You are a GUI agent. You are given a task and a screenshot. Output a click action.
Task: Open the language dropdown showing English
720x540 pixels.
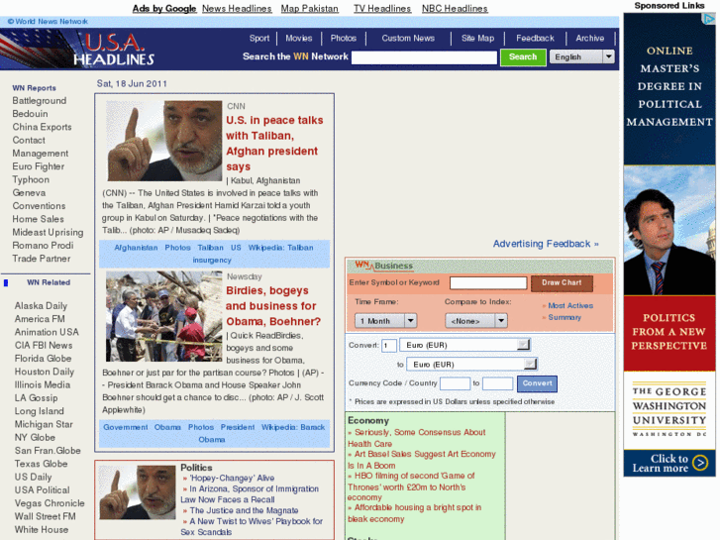pos(581,56)
